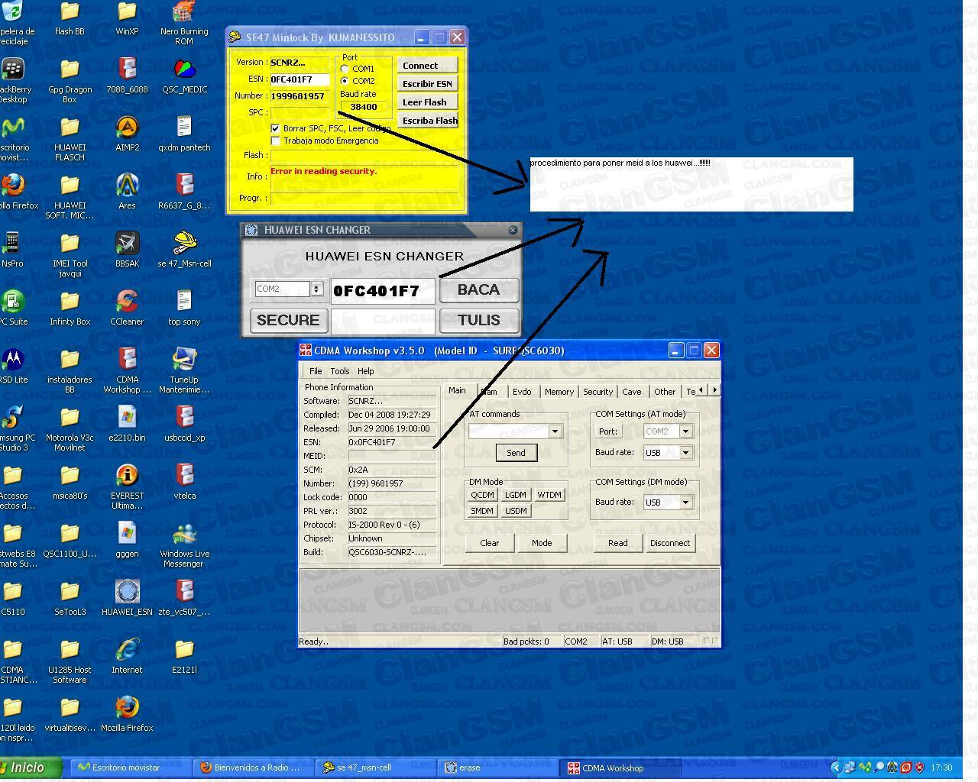
Task: Select COM1 port radio button
Action: coord(345,69)
